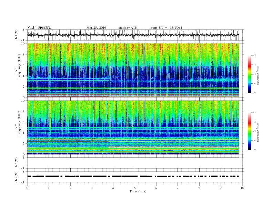Click the "8" kHz tick on ch.1 frequency axis
Image resolution: width=273 pixels, height=211 pixels.
(24, 54)
